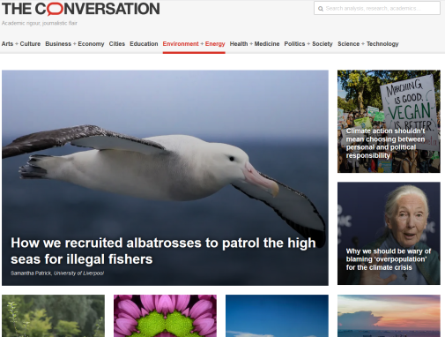Open the sunset clouds article thumbnail

[389, 316]
